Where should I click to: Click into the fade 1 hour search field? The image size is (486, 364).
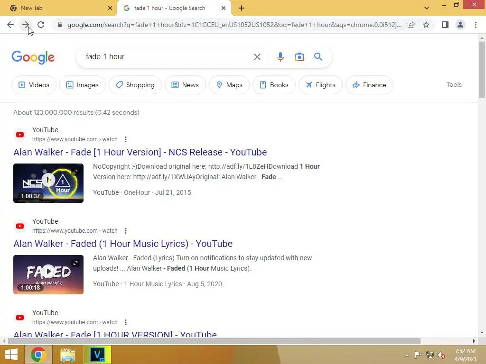coord(168,57)
